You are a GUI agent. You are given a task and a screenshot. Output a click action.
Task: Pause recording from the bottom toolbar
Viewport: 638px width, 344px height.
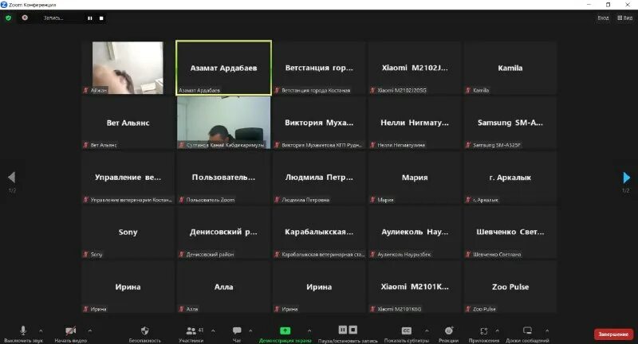pyautogui.click(x=343, y=330)
